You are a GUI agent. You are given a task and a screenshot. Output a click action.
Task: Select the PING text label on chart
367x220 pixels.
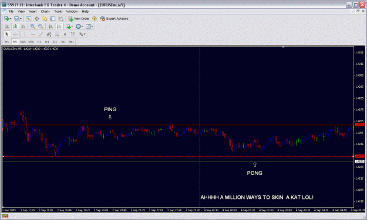(110, 109)
